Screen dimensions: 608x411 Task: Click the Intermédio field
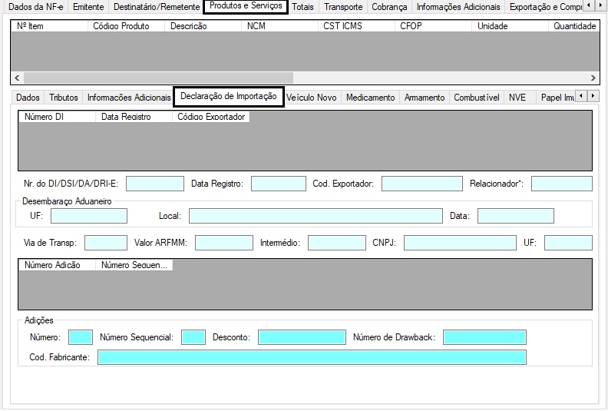point(337,243)
